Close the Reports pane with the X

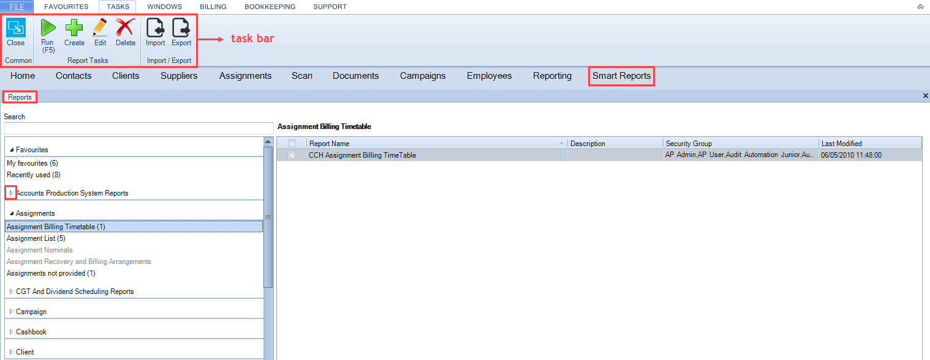point(925,96)
